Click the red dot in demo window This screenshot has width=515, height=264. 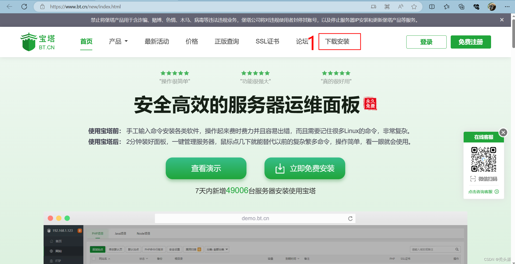50,218
